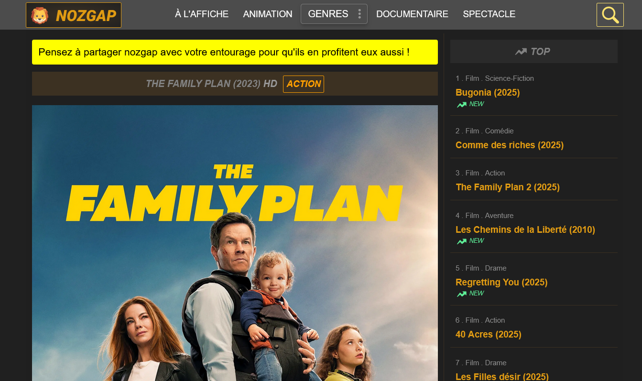Screen dimensions: 642x381
Task: Click the trending arrow icon beside TOP
Action: [x=521, y=52]
